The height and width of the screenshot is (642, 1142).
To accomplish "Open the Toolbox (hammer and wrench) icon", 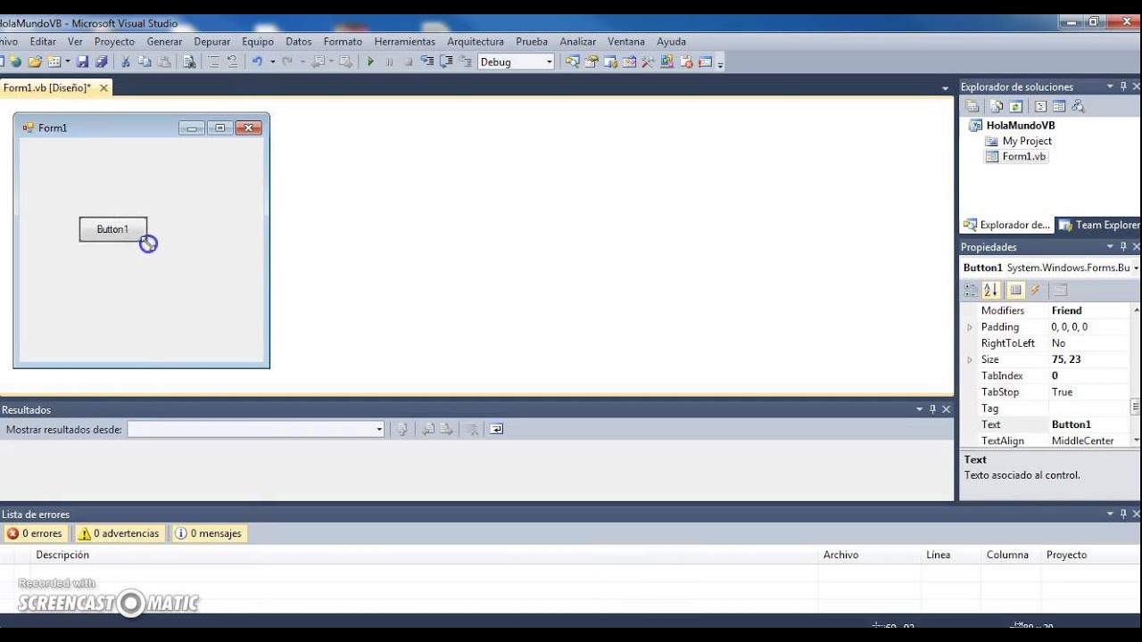I will coord(648,62).
